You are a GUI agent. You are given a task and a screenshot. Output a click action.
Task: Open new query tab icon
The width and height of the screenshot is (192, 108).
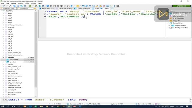pos(112,8)
